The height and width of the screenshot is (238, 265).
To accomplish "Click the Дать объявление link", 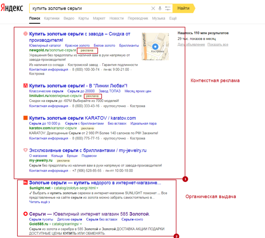I will [191, 44].
